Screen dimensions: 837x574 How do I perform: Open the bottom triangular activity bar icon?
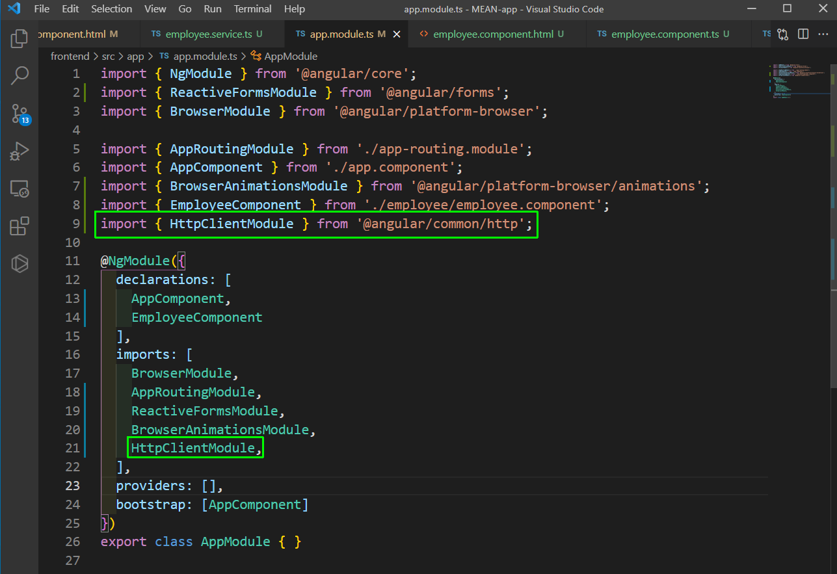20,263
